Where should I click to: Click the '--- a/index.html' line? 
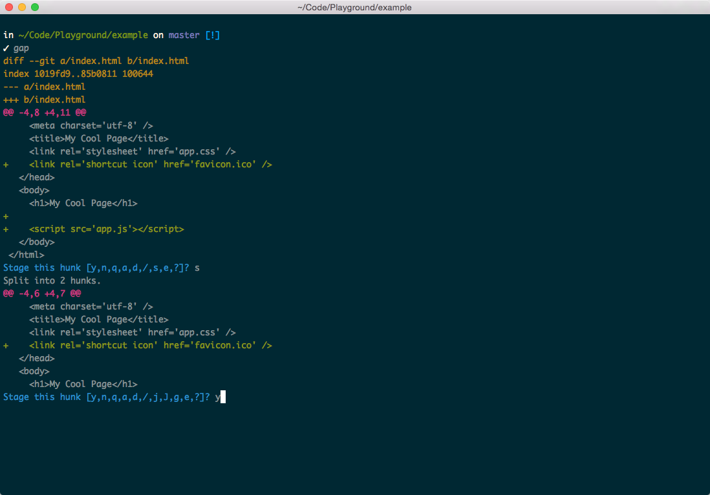coord(45,87)
